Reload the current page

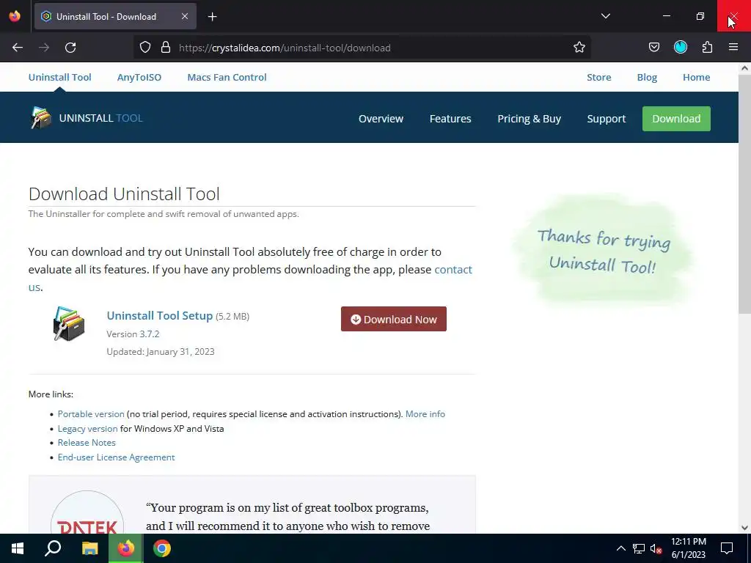tap(70, 48)
